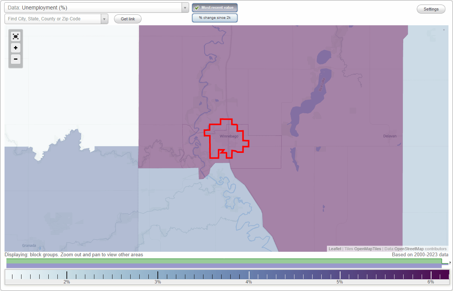Viewport: 453px width, 291px height.
Task: Expand the data selector arrow
Action: coord(185,8)
